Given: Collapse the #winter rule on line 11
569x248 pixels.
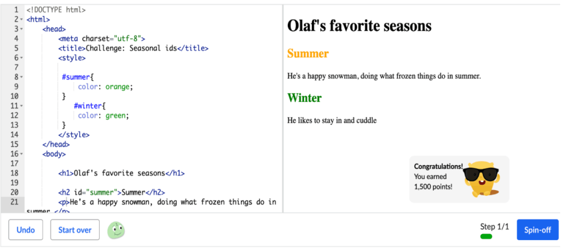Looking at the screenshot, I should (21, 106).
